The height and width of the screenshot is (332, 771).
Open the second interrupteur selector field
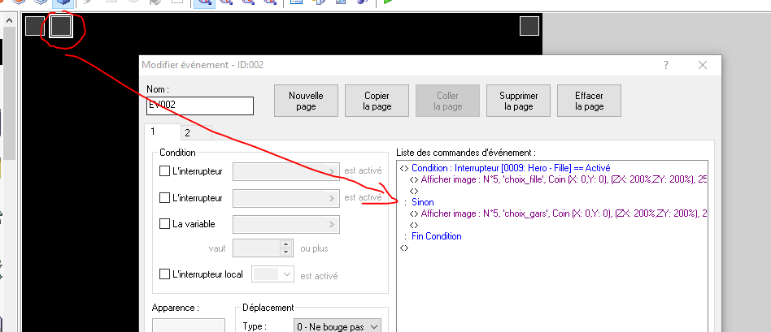point(286,198)
